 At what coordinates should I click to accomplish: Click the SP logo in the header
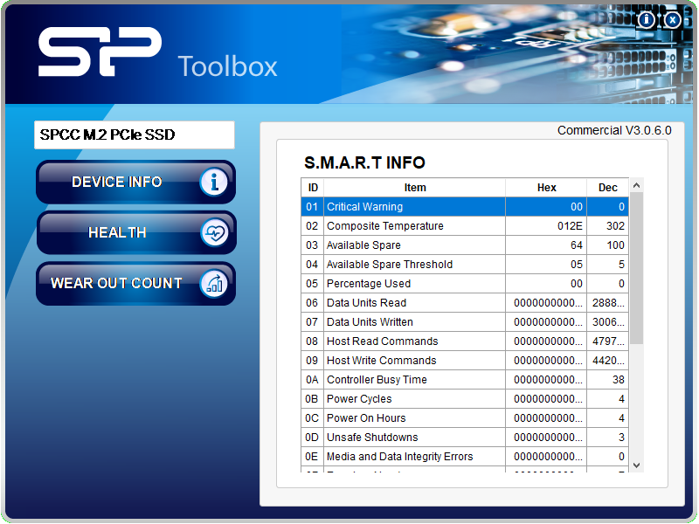click(x=100, y=52)
